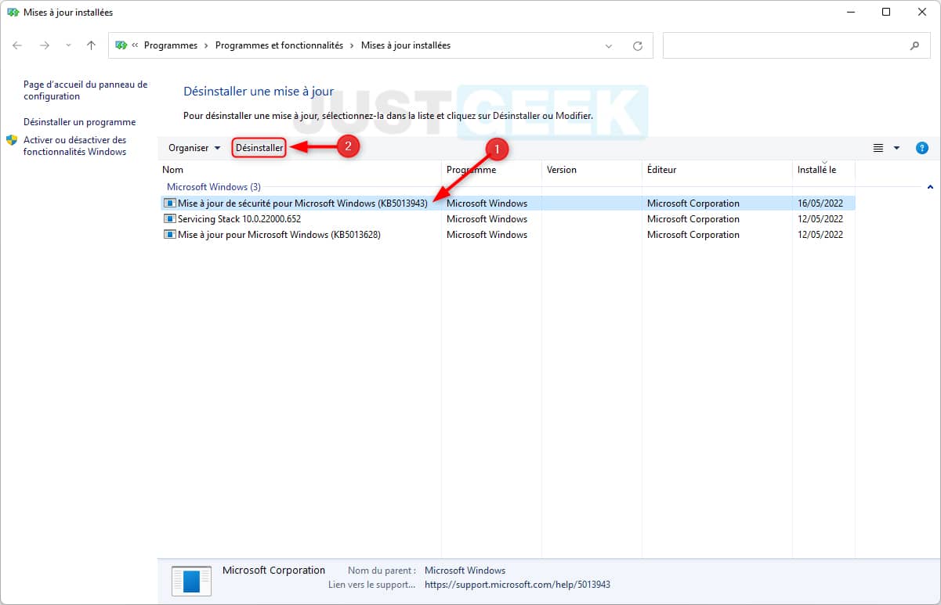Open help with the question mark icon
Viewport: 941px width, 605px height.
pos(922,148)
